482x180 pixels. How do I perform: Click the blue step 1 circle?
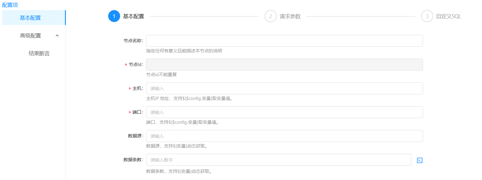click(114, 16)
